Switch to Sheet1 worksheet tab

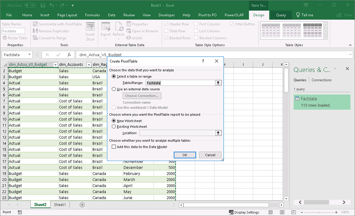click(60, 205)
